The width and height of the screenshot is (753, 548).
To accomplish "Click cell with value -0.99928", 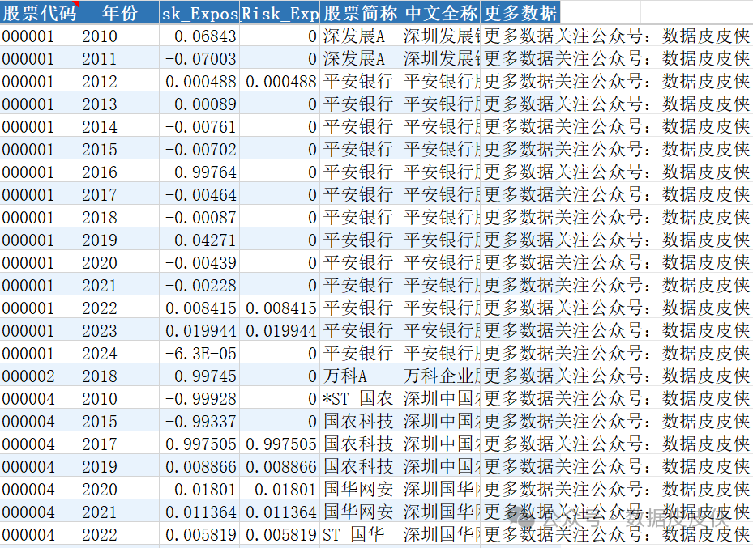I will point(199,398).
